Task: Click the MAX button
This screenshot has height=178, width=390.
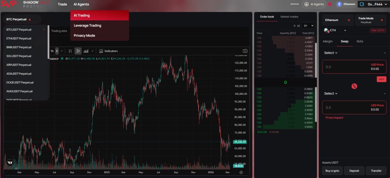Action: (382, 79)
